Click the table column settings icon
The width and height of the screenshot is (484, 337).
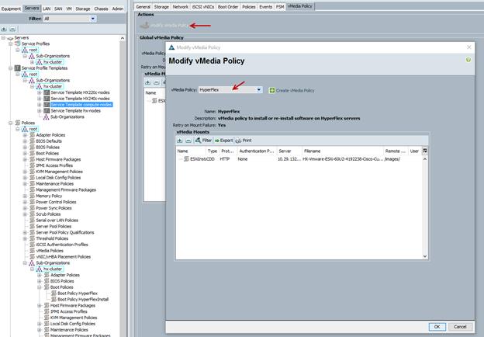tap(425, 151)
